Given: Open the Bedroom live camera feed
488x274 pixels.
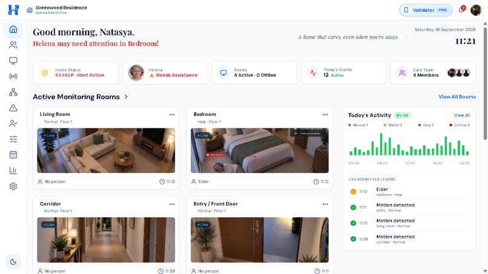Looking at the screenshot, I should point(260,151).
